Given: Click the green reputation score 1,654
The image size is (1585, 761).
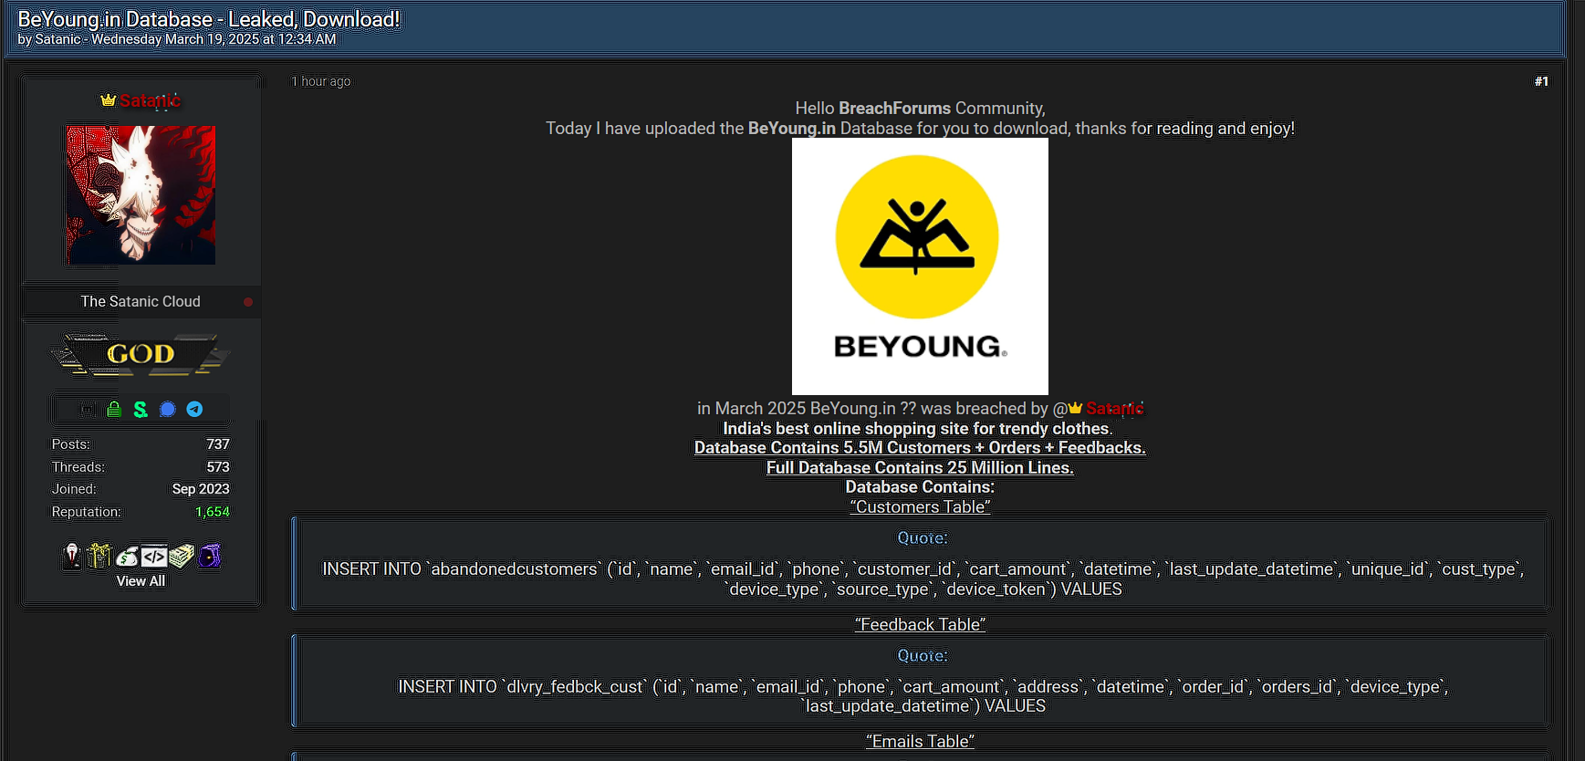Looking at the screenshot, I should point(212,512).
